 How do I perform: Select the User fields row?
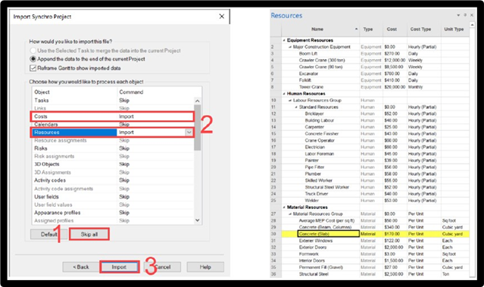[x=112, y=197]
